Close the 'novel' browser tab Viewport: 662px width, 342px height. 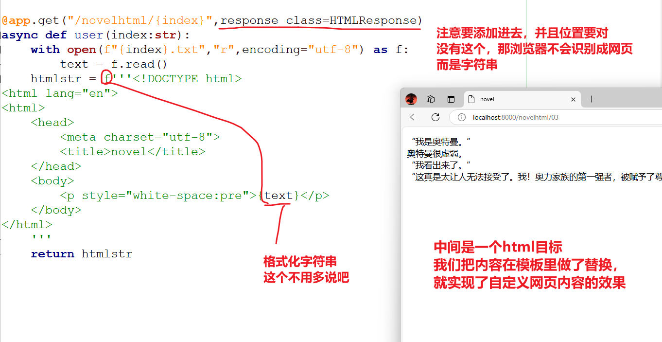coord(573,99)
